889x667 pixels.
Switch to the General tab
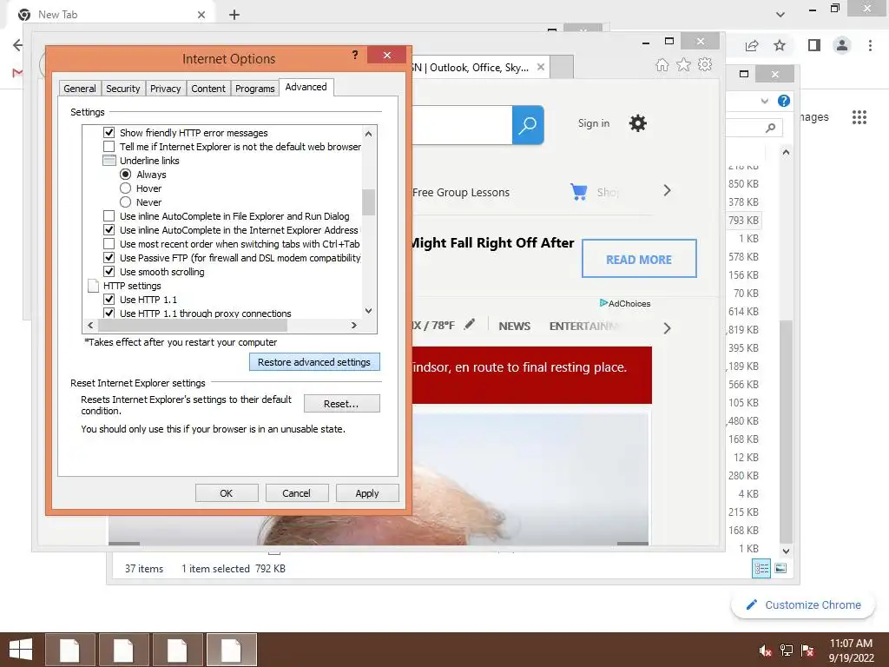[79, 89]
